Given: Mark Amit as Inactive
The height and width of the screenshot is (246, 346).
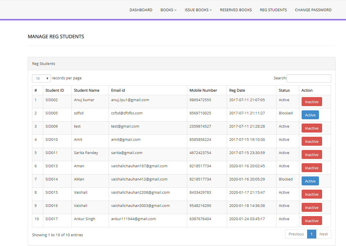Looking at the screenshot, I should point(312,141).
